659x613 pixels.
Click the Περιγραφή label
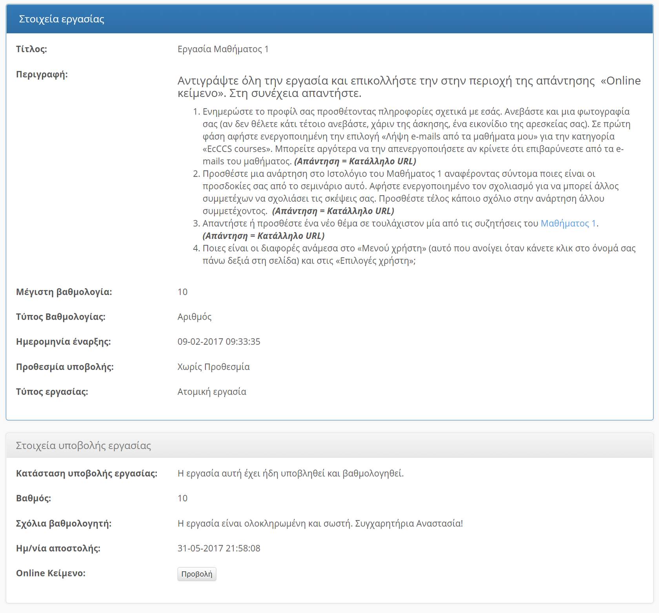coord(42,75)
